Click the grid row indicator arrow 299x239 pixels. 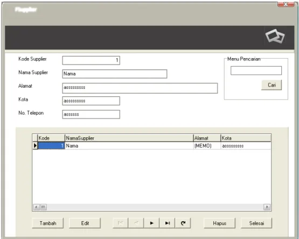pyautogui.click(x=35, y=146)
